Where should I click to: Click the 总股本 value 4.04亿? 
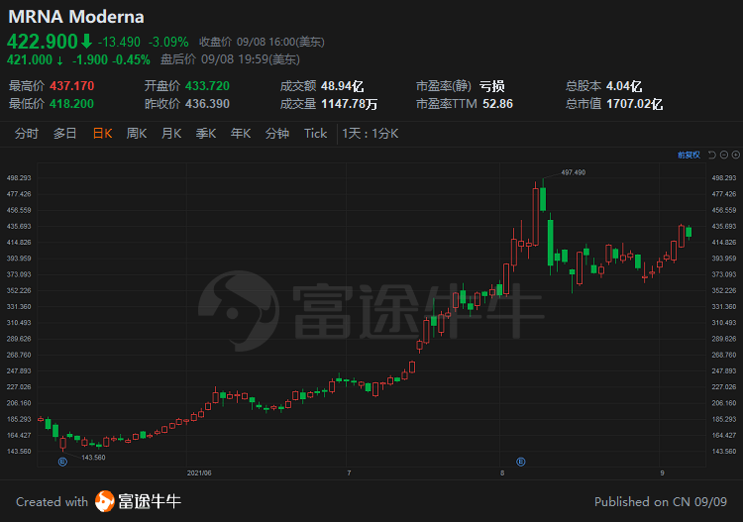624,86
